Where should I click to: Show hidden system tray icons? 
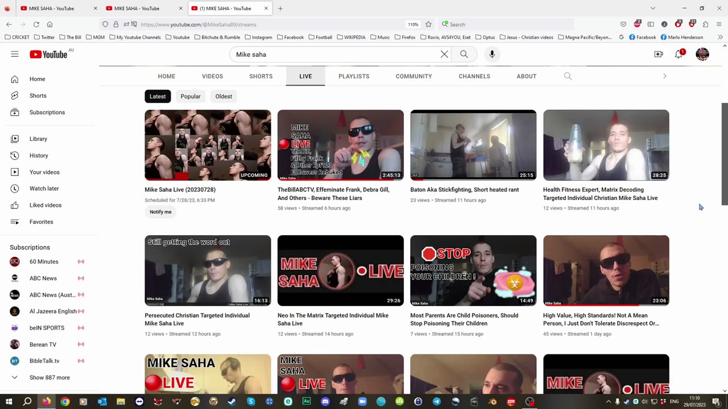click(609, 402)
